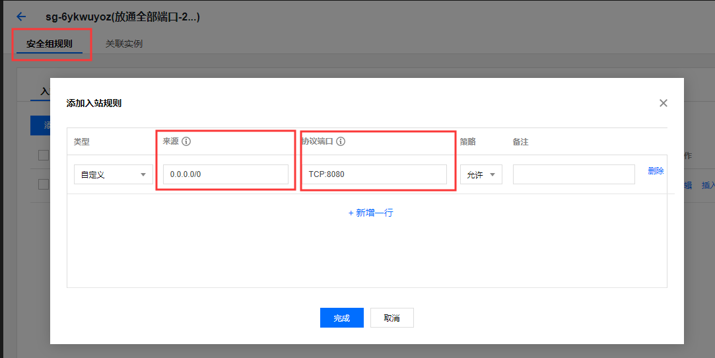Open the info icon beside 来源
The height and width of the screenshot is (358, 715).
tap(186, 141)
